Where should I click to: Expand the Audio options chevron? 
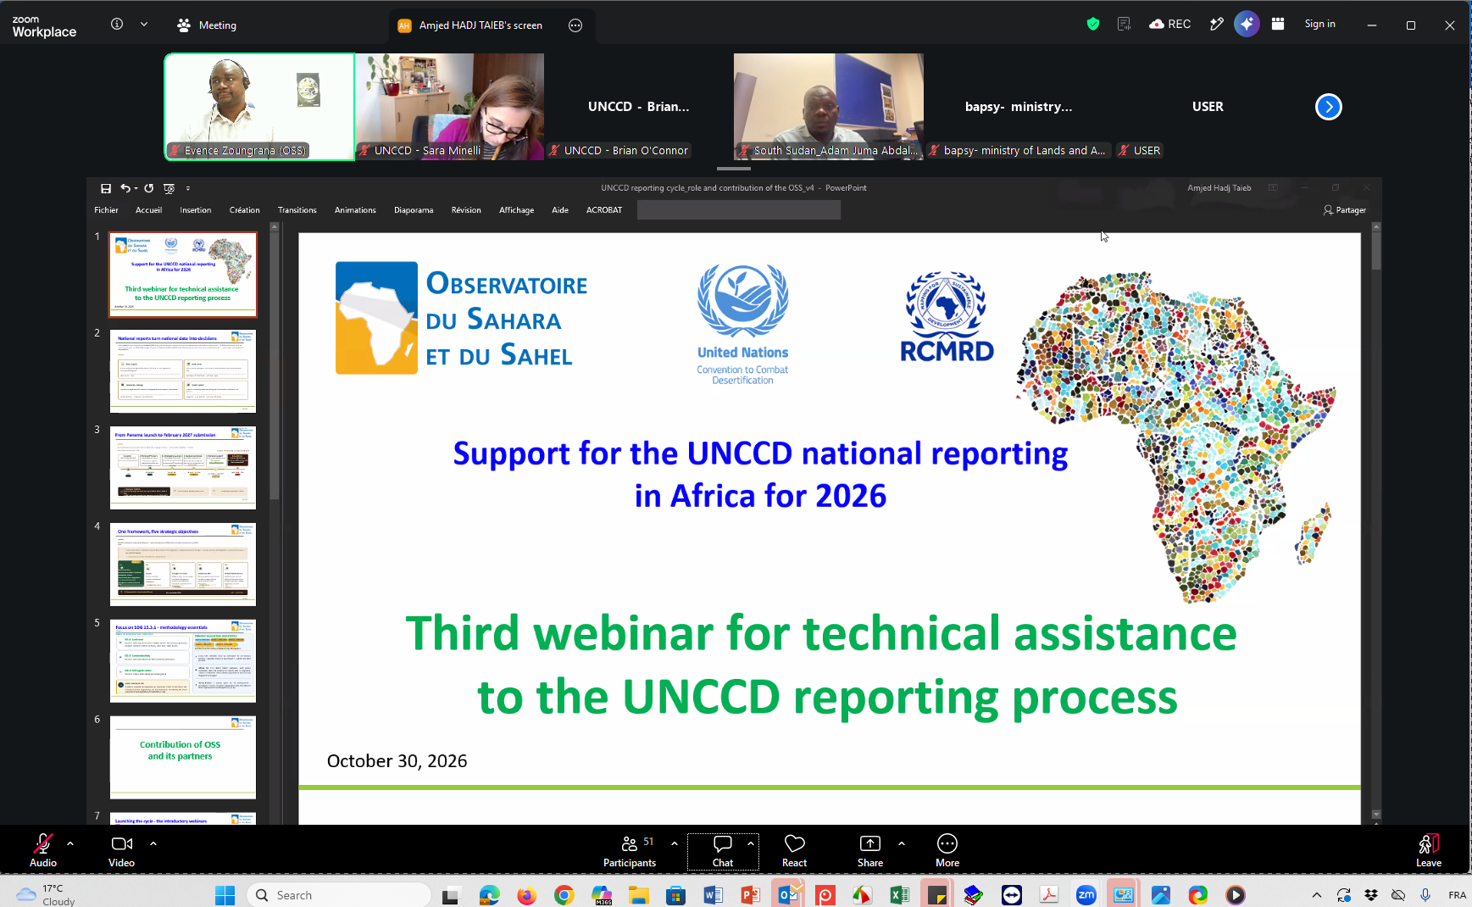click(x=70, y=843)
